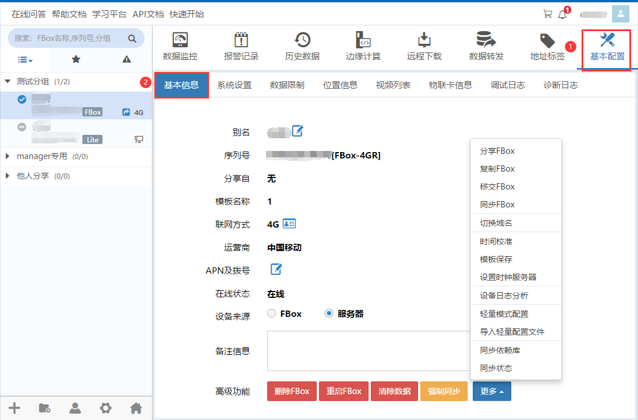Click the red 删除FBox button
This screenshot has width=638, height=420.
coord(292,391)
